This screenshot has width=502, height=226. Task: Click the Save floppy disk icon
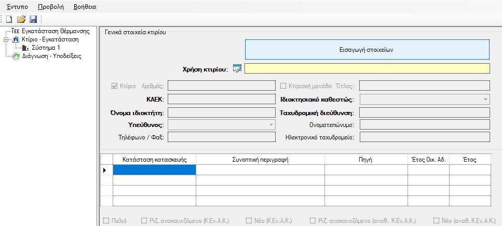coord(33,19)
